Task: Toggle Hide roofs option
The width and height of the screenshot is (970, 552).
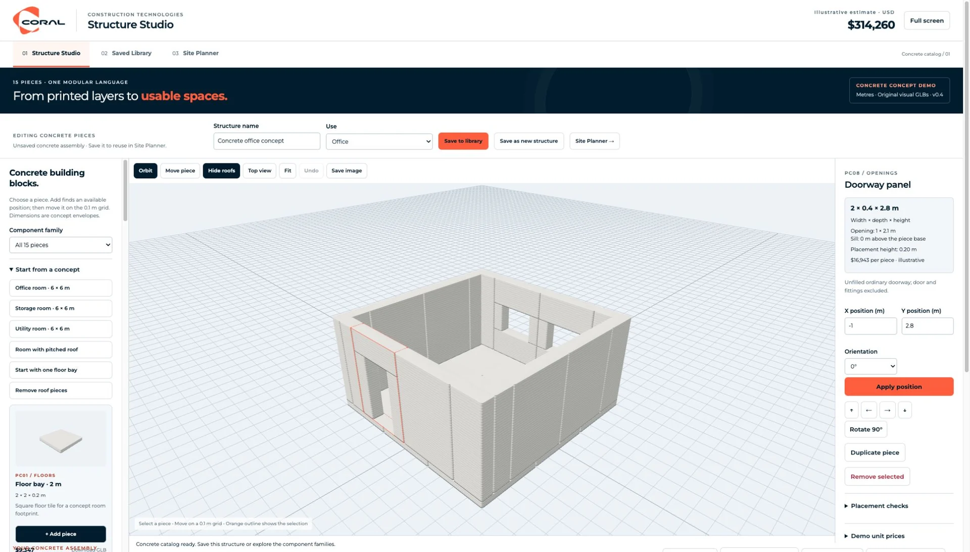Action: click(x=221, y=171)
